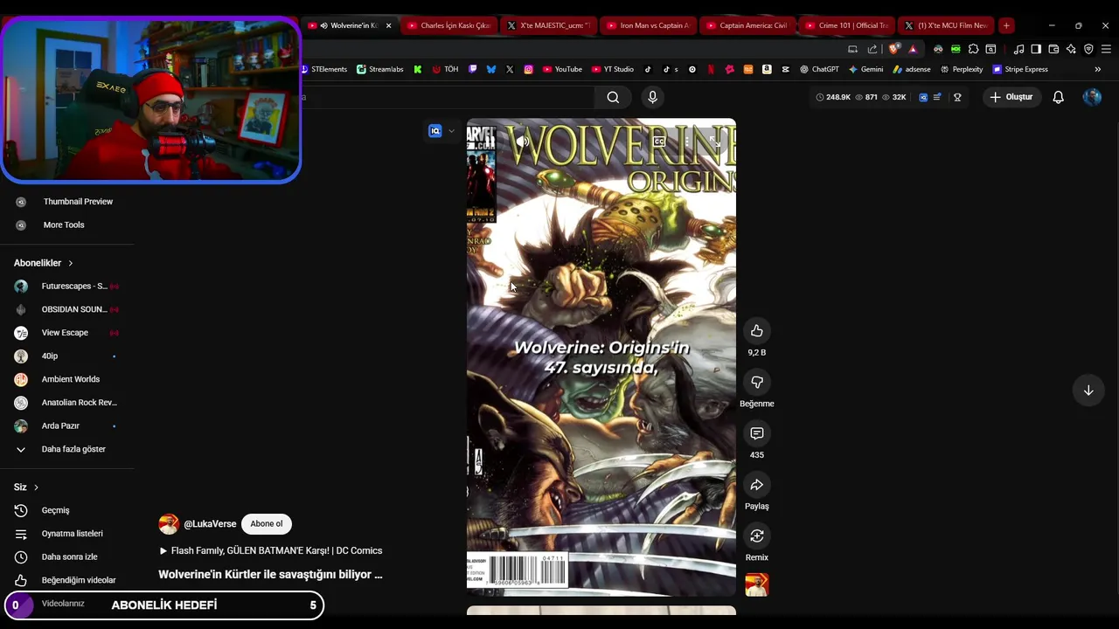
Task: Expand the vidIQ dropdown chevron
Action: click(451, 131)
